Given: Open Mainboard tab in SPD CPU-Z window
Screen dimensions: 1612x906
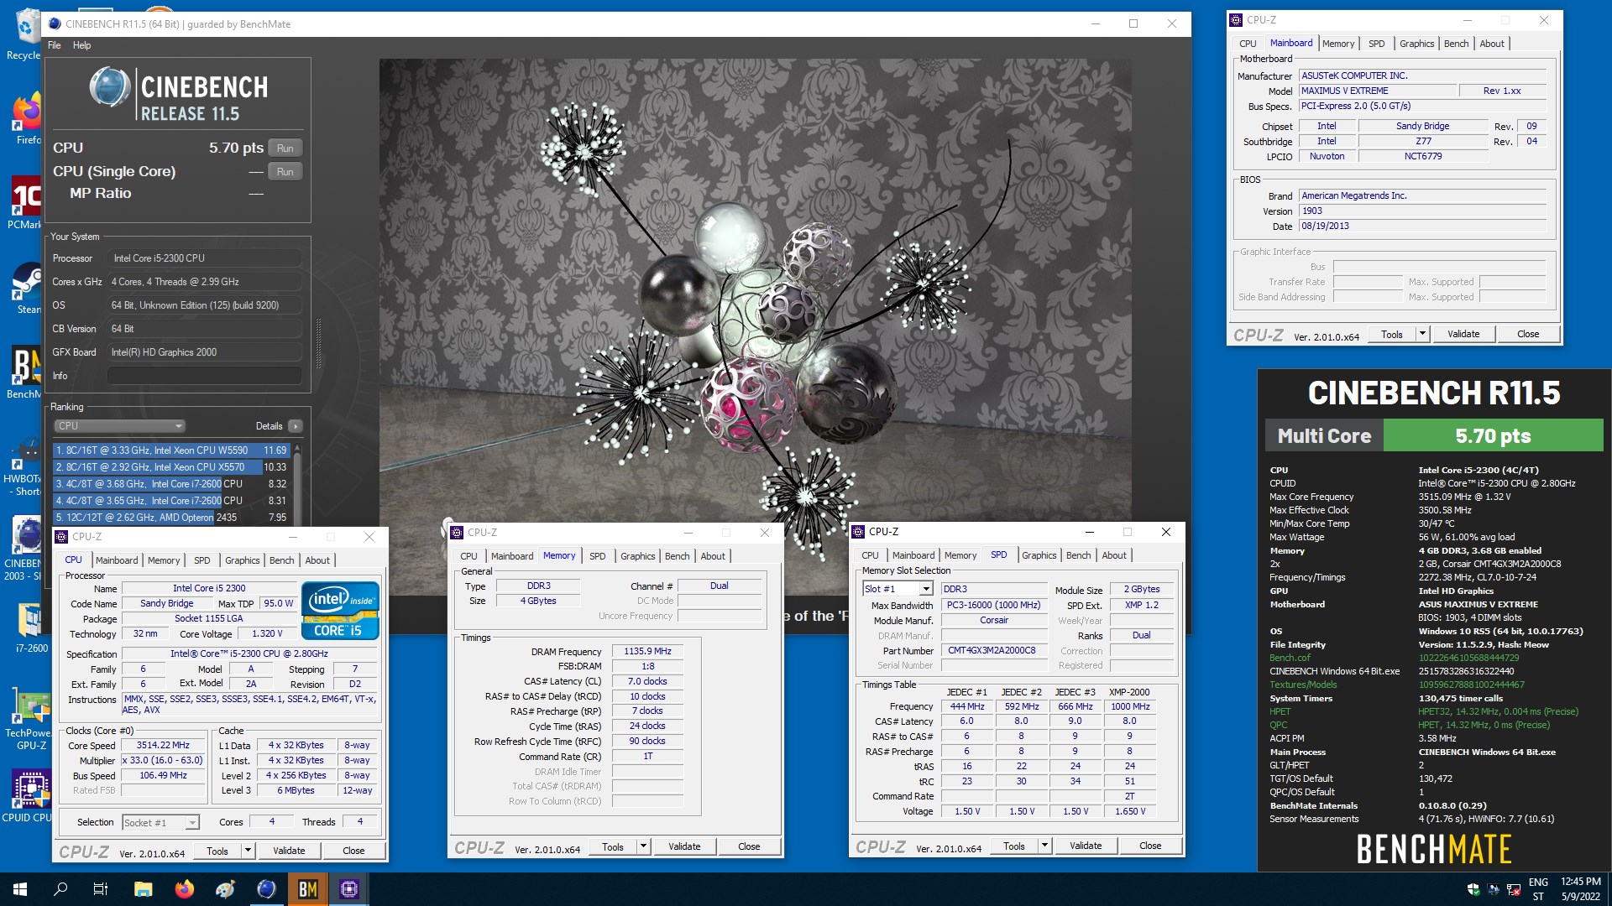Looking at the screenshot, I should (x=913, y=555).
